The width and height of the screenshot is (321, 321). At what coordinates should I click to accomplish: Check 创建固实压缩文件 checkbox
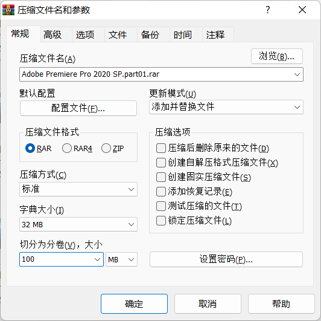[x=161, y=177]
